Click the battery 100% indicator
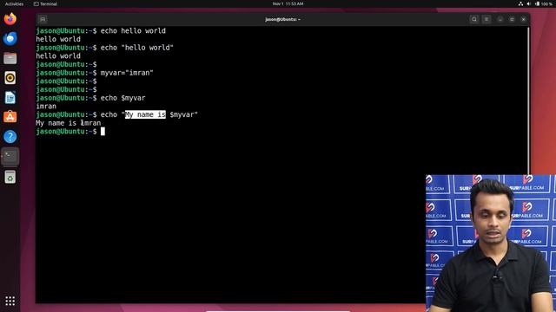The image size is (556, 312). point(544,3)
